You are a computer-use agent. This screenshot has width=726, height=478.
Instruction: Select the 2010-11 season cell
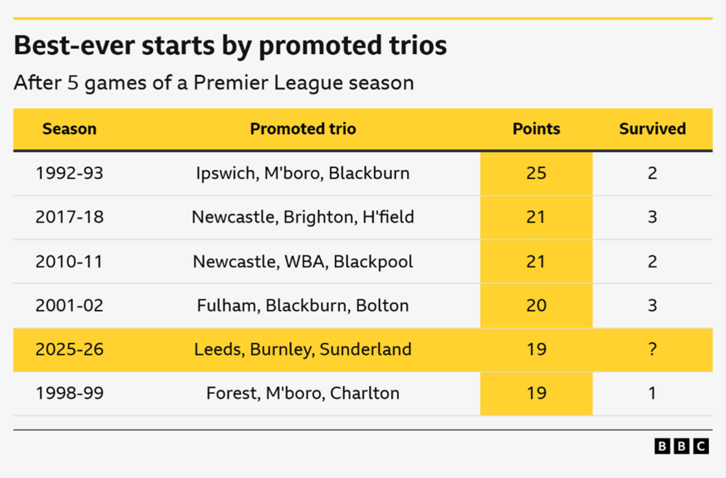(x=69, y=261)
